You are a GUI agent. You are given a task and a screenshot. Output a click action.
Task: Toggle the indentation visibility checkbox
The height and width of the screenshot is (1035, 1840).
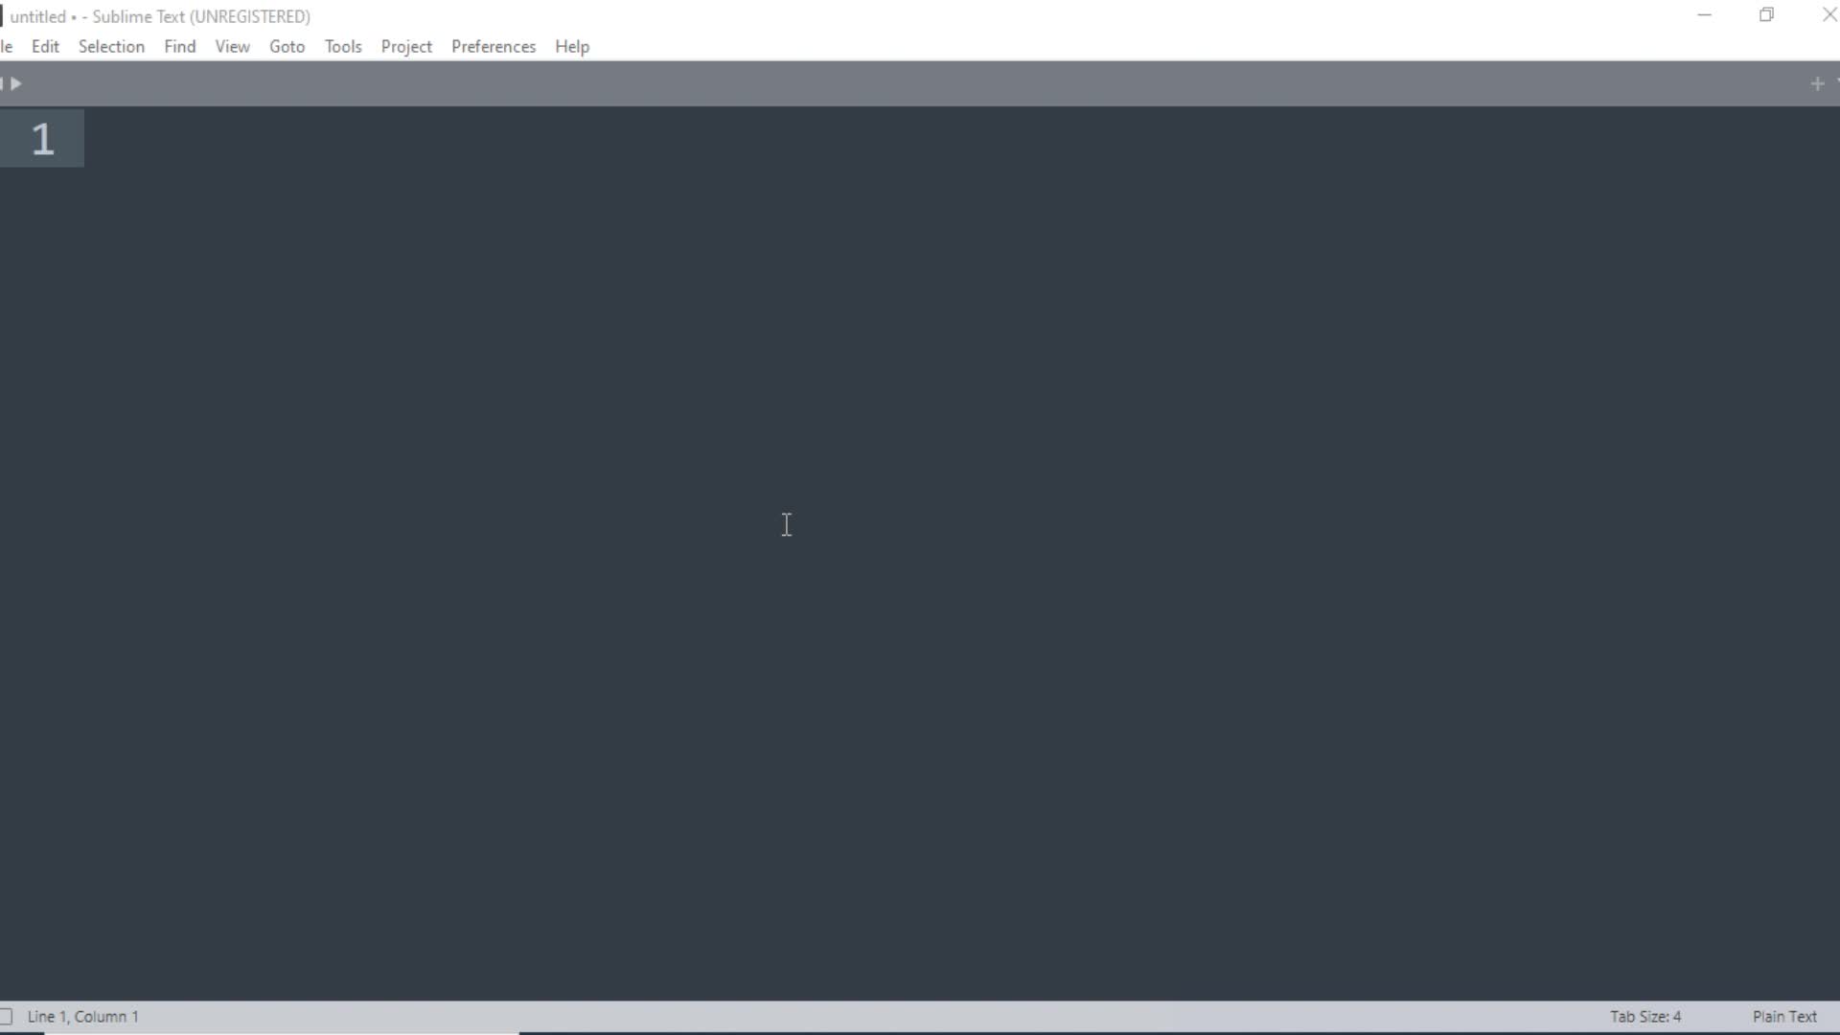(x=7, y=1016)
